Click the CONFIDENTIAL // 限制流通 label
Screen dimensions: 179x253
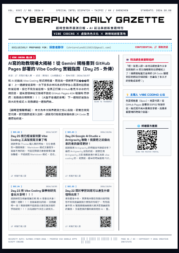point(152,47)
